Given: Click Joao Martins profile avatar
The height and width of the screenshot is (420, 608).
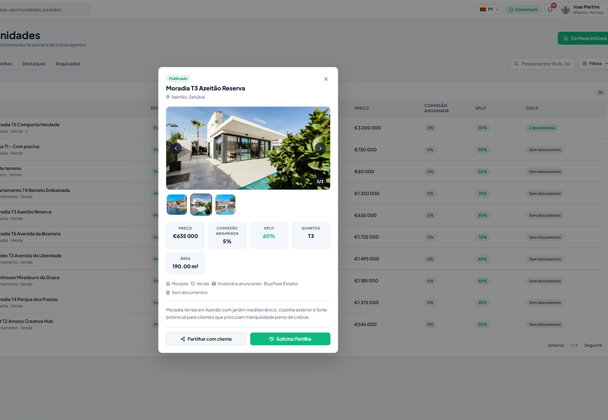Looking at the screenshot, I should [x=566, y=10].
